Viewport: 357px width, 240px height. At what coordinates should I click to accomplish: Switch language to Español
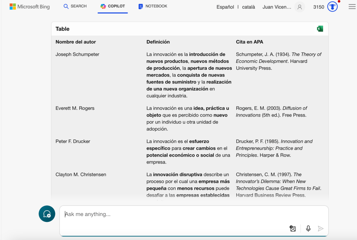225,7
